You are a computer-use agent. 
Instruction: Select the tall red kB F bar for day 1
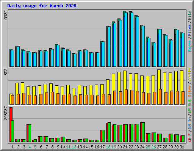(11, 125)
